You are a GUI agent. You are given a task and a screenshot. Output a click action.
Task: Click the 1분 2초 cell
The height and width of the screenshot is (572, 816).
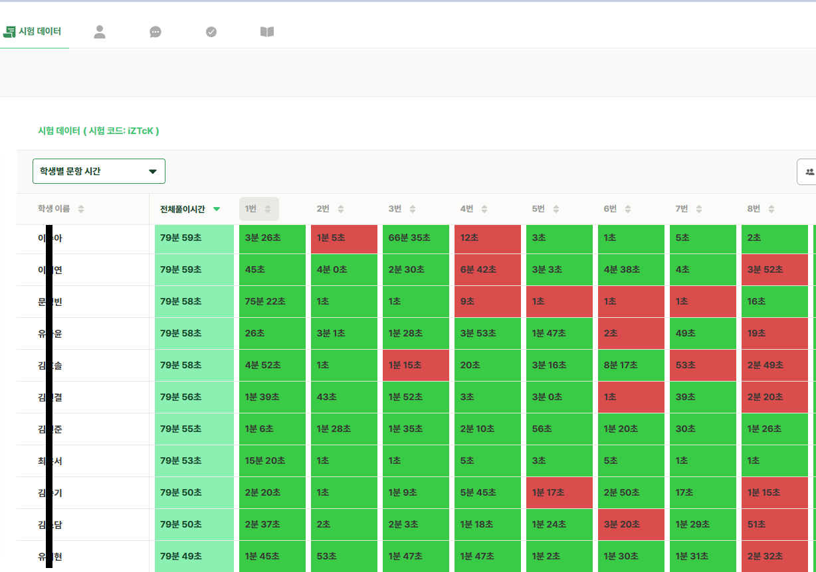[x=560, y=556]
